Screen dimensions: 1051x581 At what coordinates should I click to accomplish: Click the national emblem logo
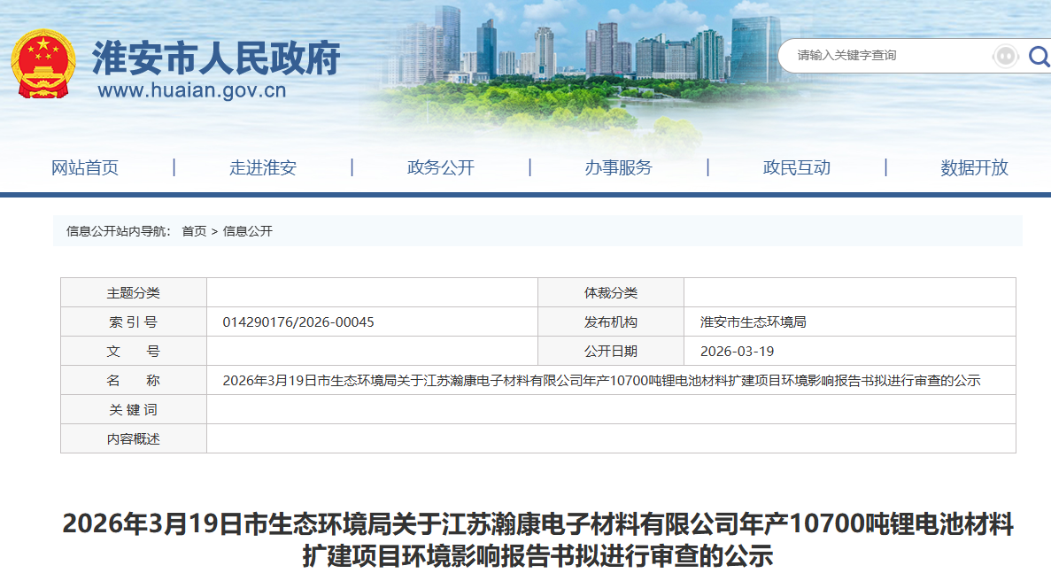pyautogui.click(x=42, y=61)
